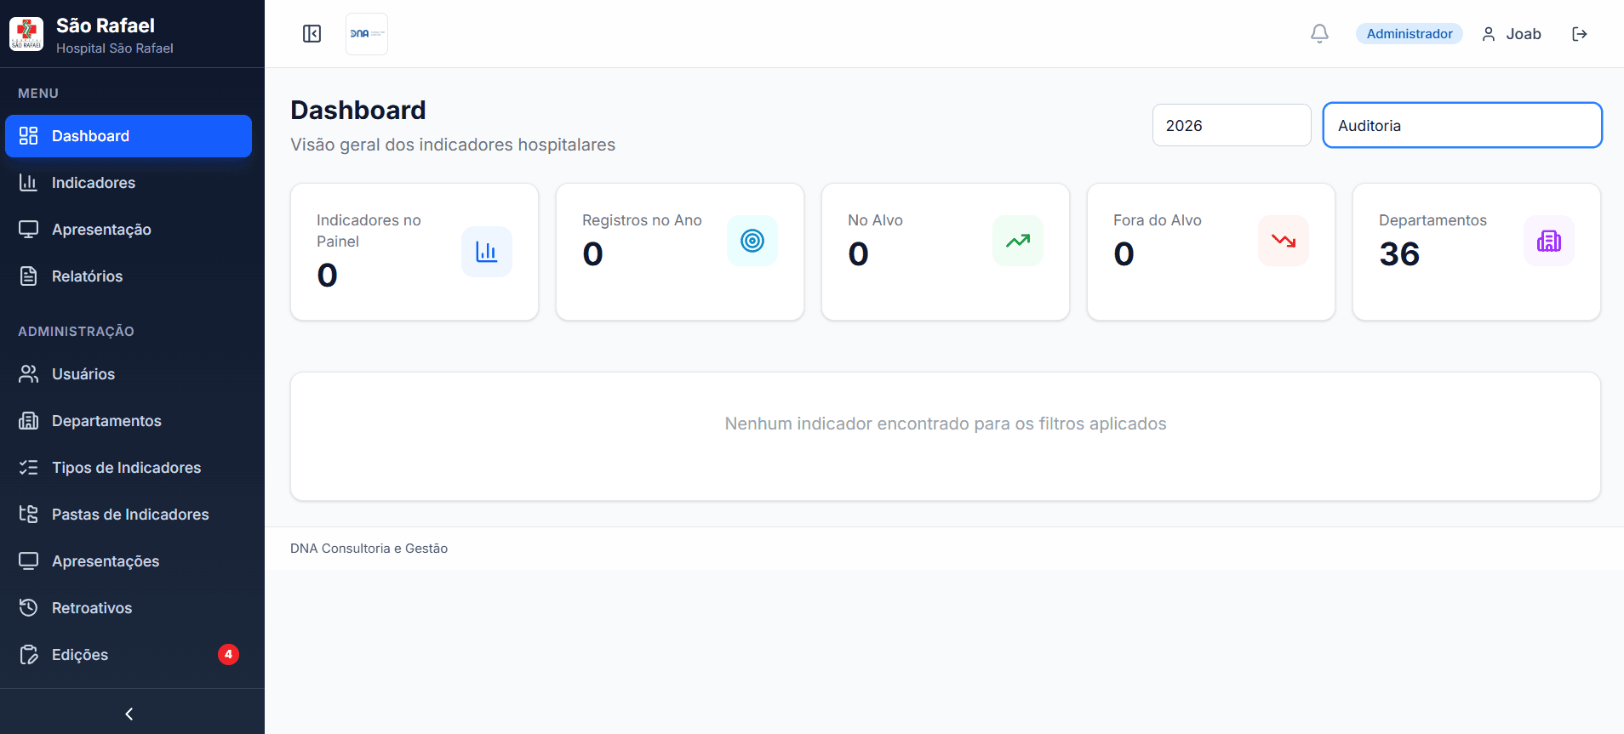This screenshot has height=734, width=1624.
Task: Open Retroativos page
Action: coord(129,608)
